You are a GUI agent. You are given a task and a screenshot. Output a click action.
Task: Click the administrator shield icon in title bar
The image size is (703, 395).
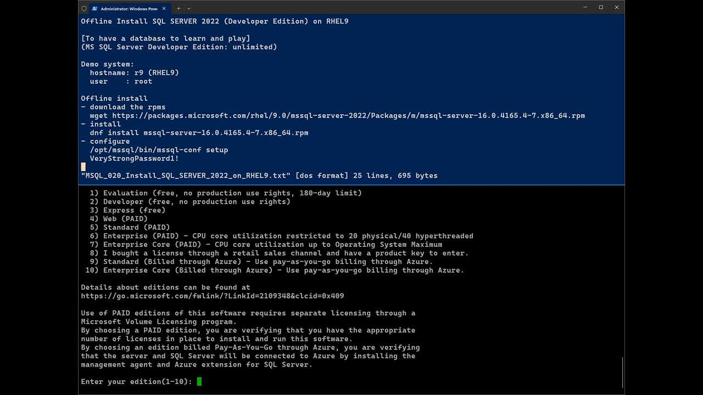tap(84, 8)
